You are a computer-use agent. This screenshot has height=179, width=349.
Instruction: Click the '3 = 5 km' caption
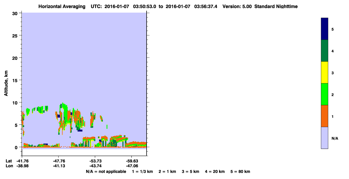tap(191, 171)
